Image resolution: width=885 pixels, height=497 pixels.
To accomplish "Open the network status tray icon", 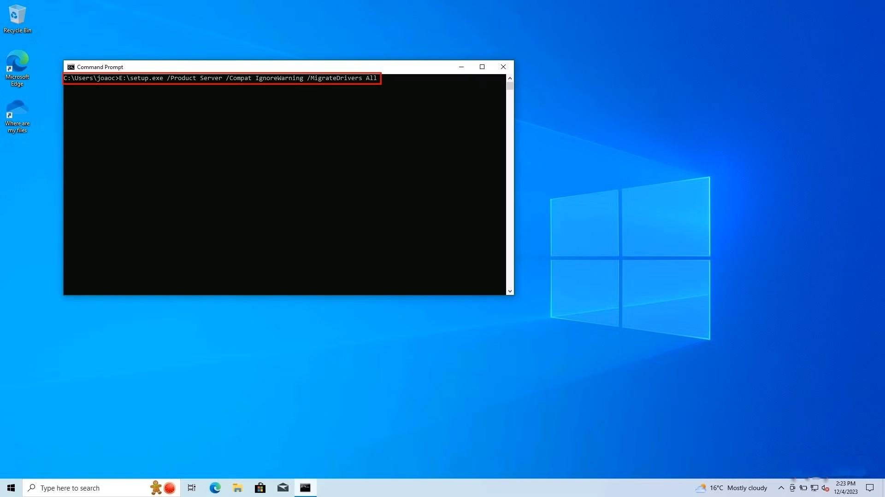I will coord(814,488).
